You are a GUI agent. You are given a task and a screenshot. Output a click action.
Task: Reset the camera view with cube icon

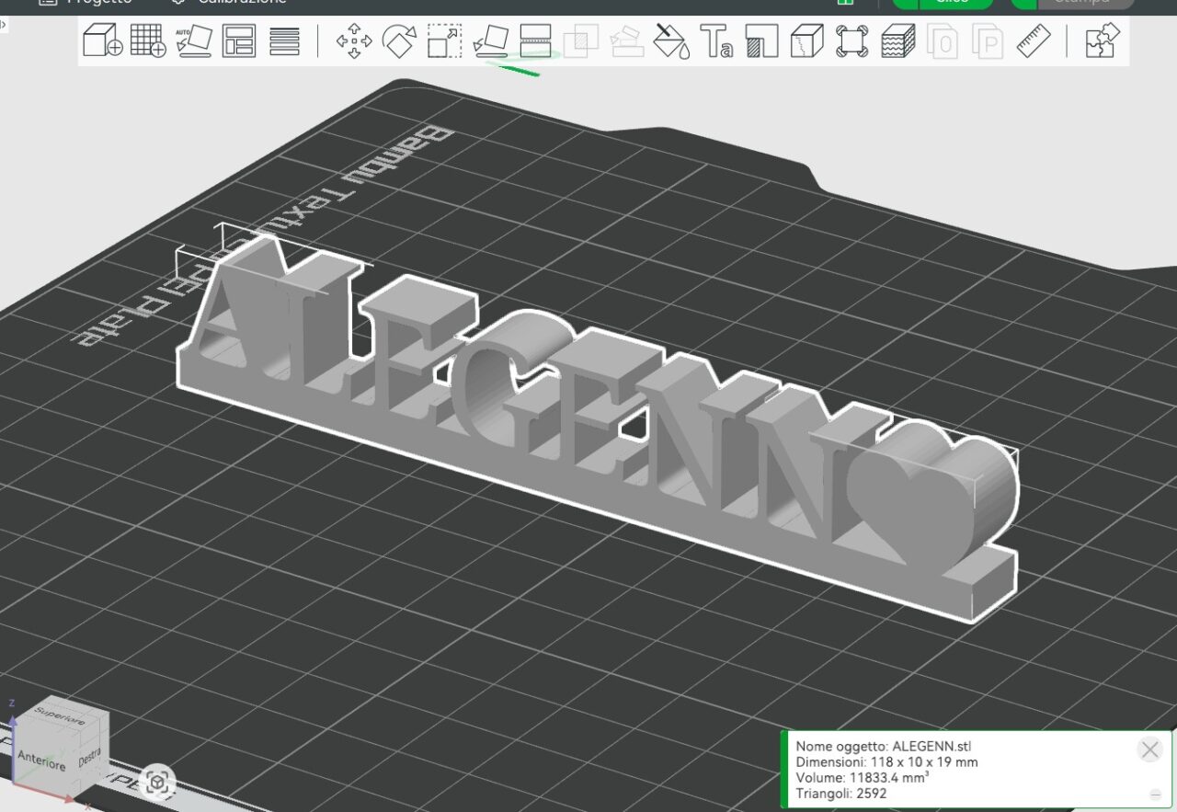[159, 783]
